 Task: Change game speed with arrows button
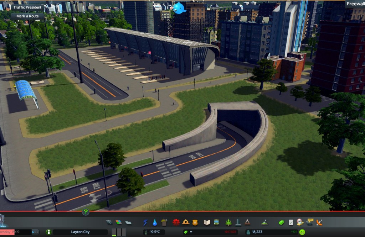click(x=35, y=232)
